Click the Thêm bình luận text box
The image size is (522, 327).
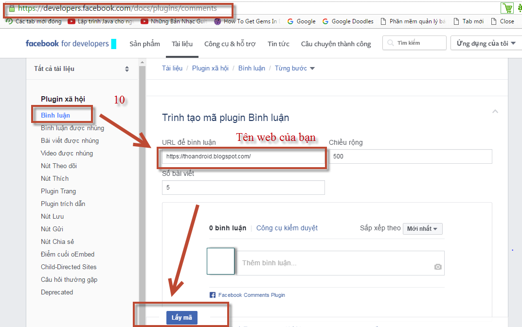[340, 263]
